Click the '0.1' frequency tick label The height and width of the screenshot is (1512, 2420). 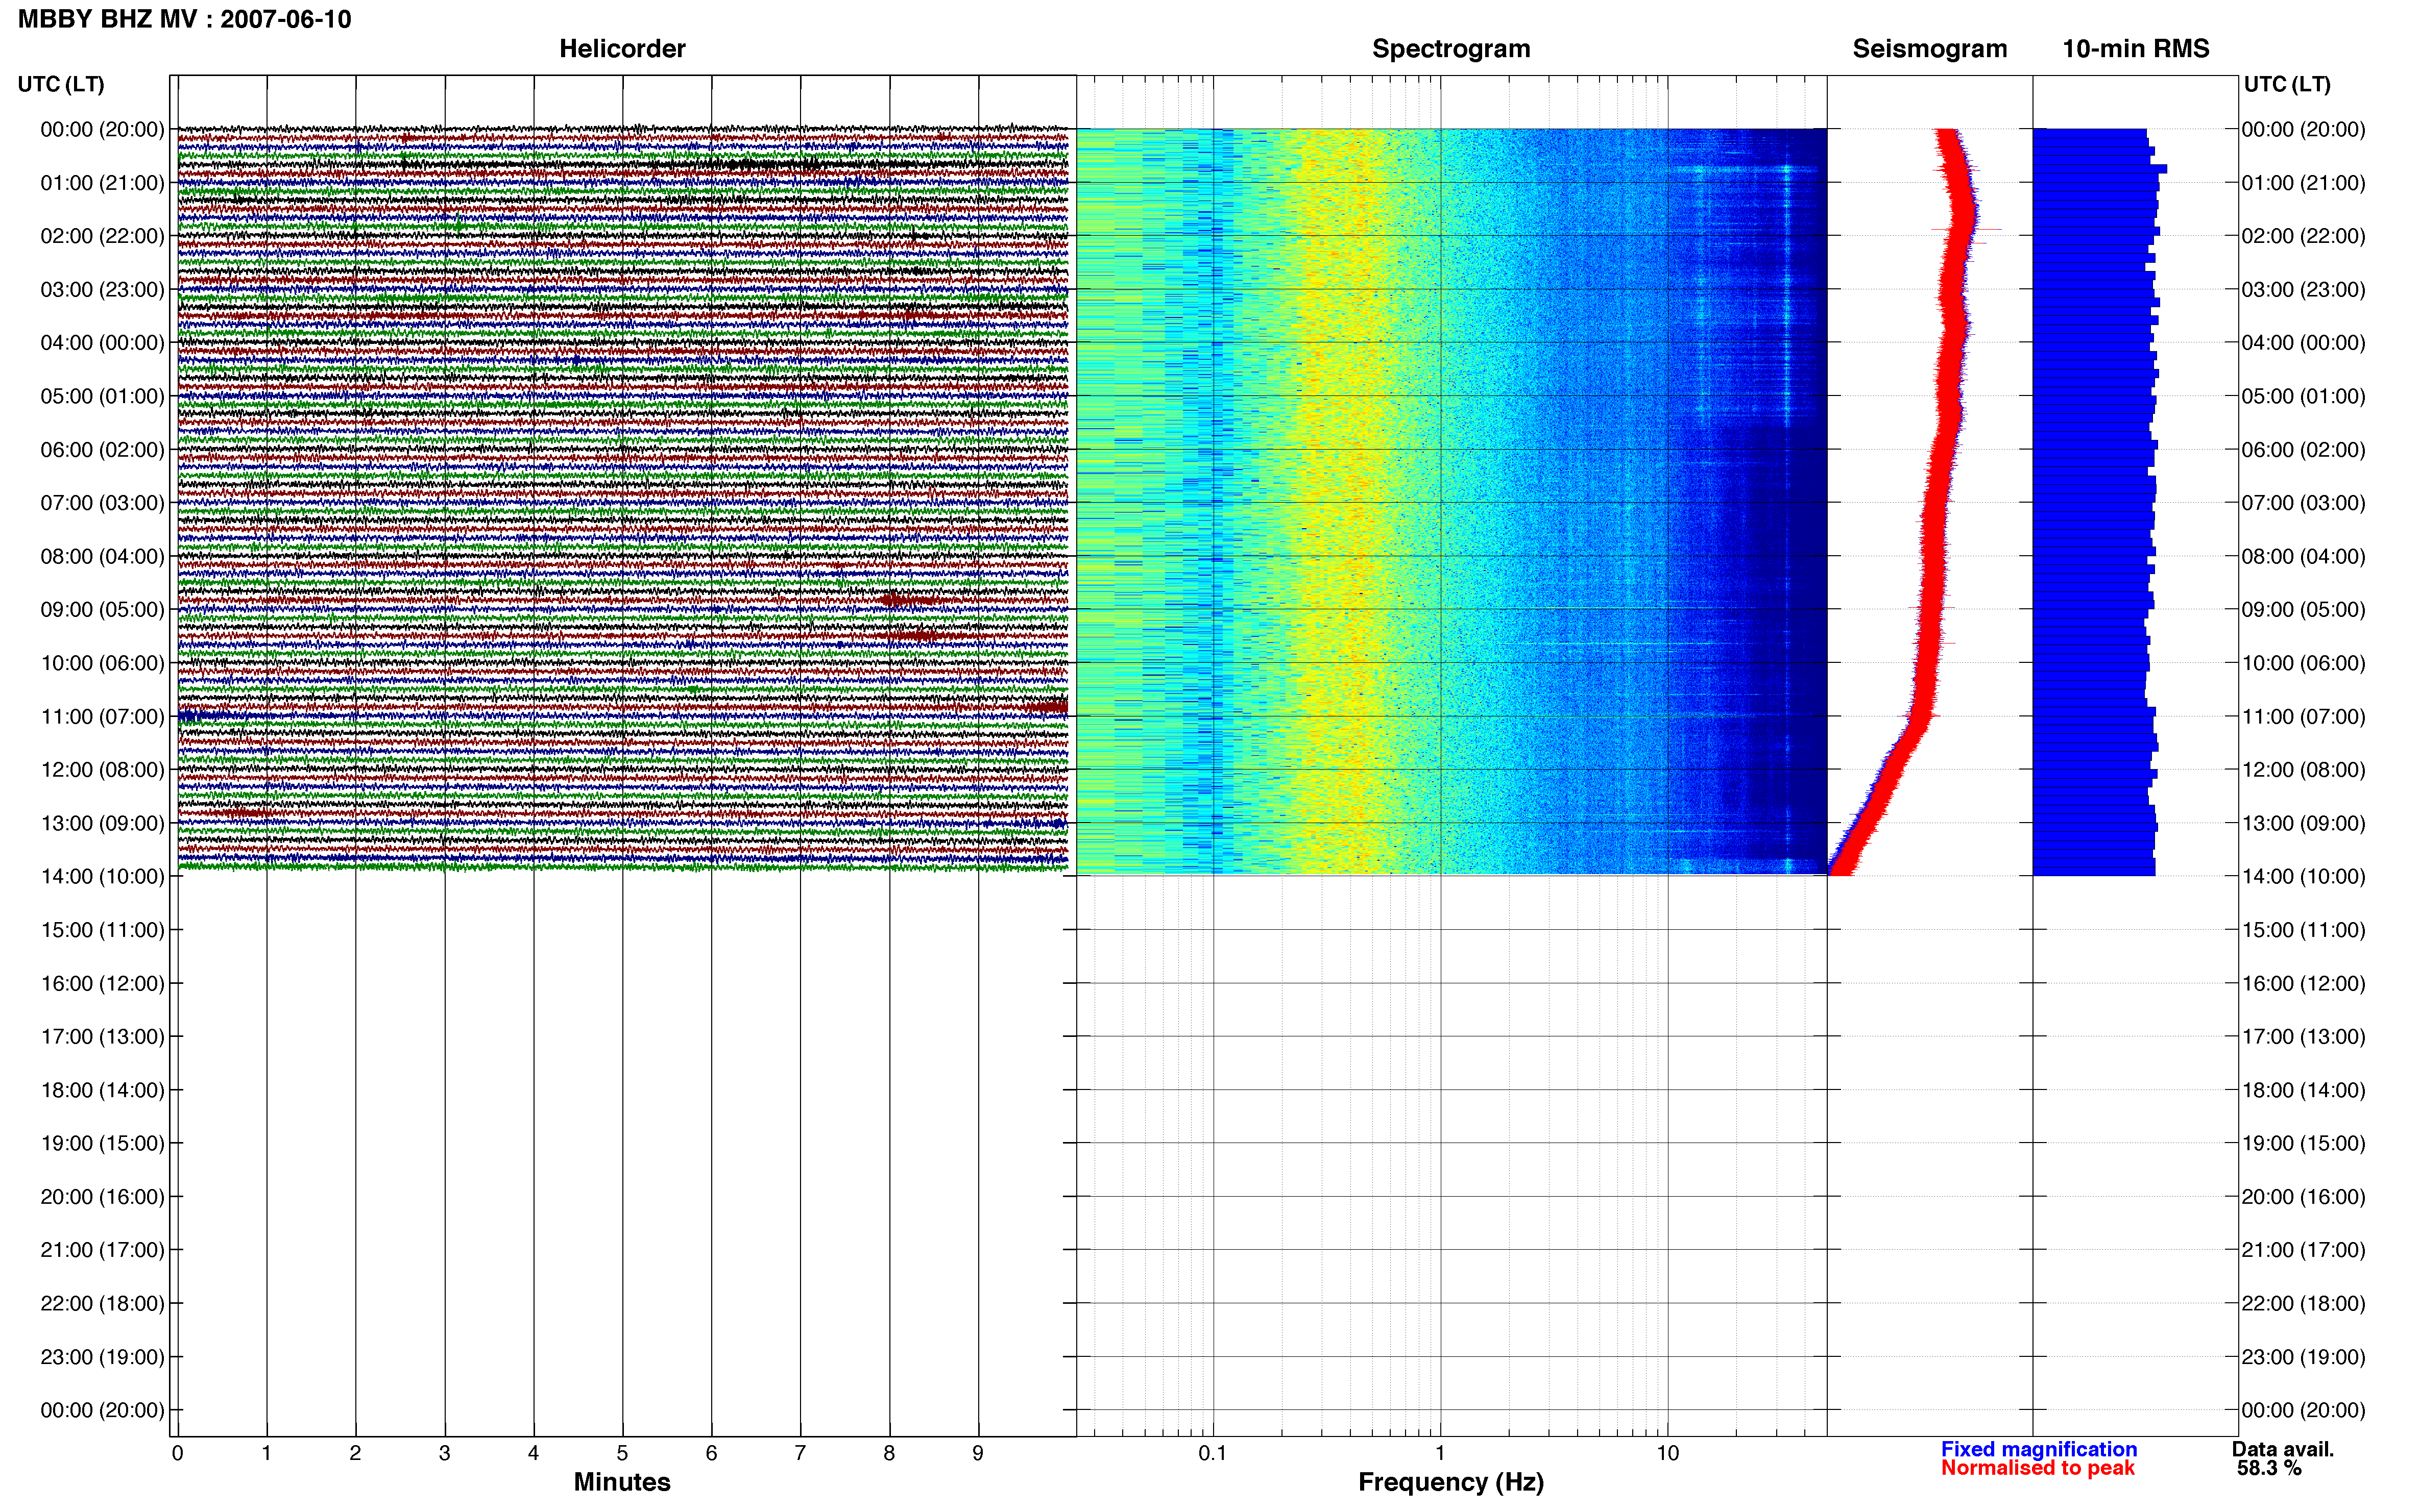(x=1213, y=1453)
